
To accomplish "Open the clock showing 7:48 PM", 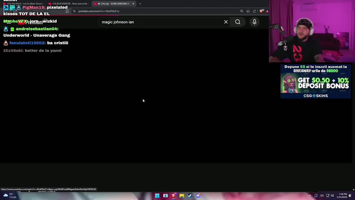I will click(343, 196).
